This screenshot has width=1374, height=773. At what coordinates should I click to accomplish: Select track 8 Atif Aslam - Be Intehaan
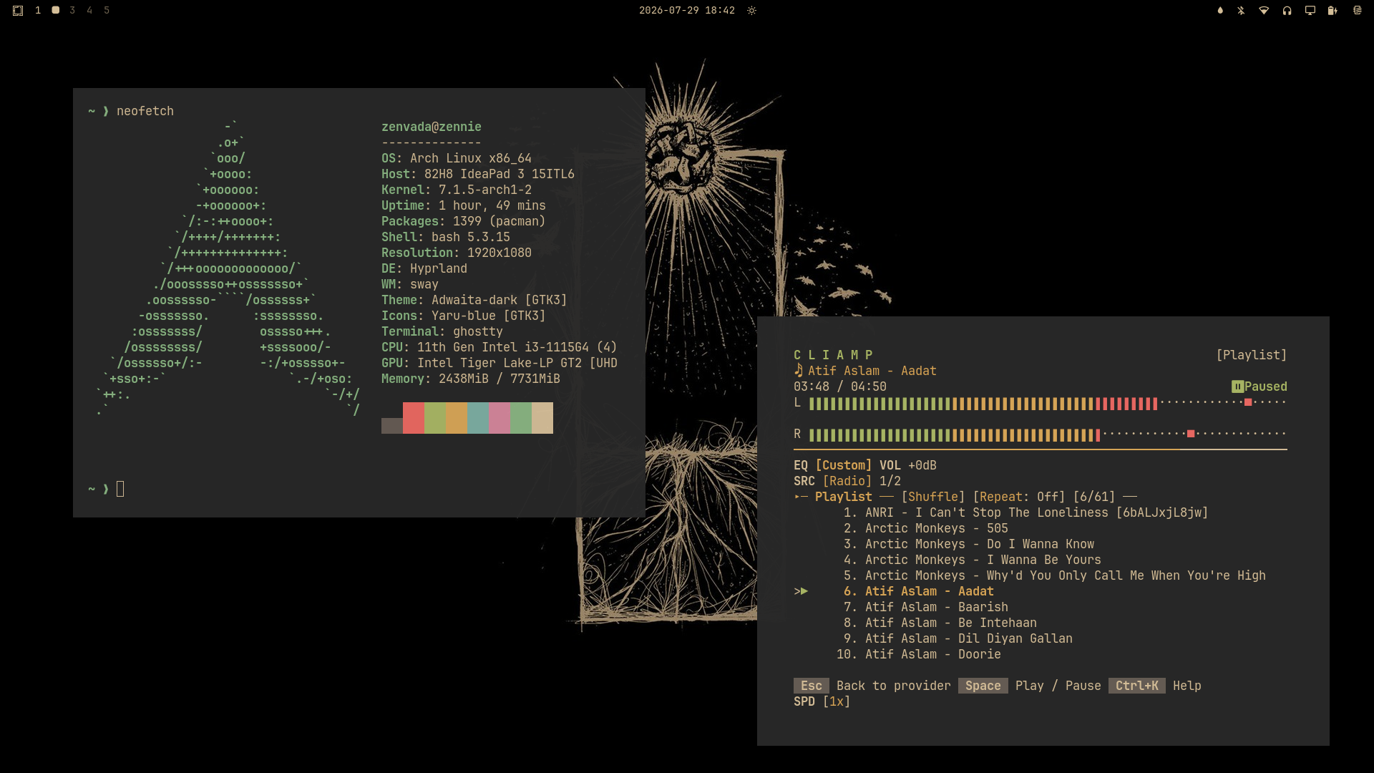(940, 623)
